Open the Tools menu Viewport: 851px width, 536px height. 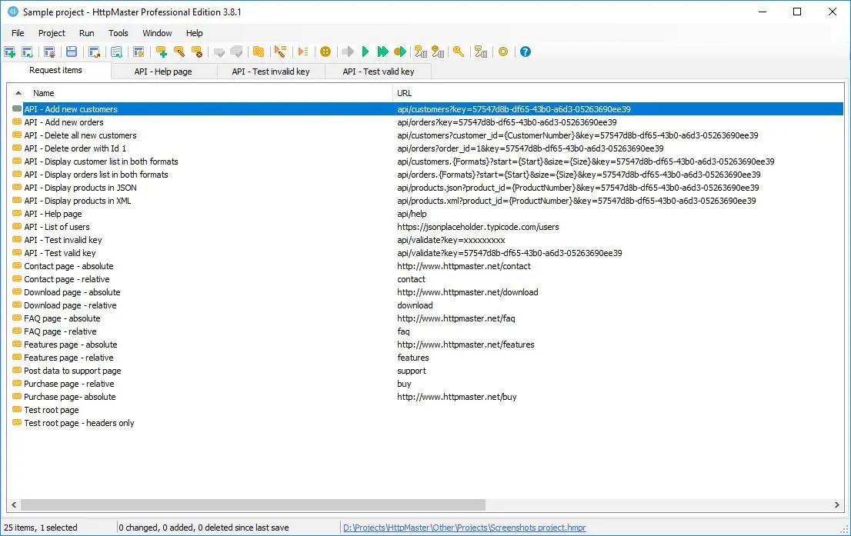click(118, 33)
